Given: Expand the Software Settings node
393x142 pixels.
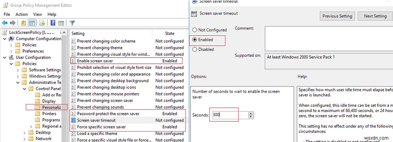Looking at the screenshot, I should tap(18, 70).
